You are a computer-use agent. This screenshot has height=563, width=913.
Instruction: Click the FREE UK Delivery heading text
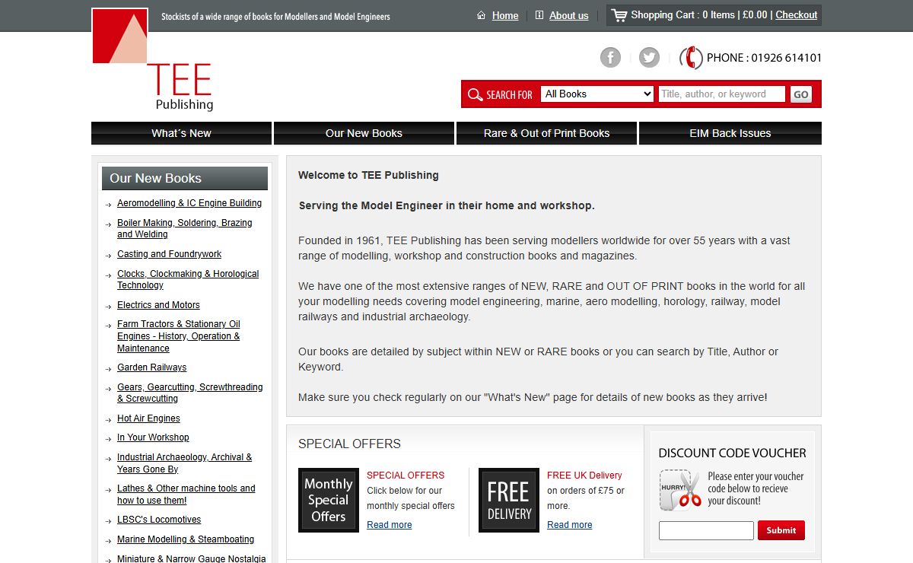[584, 475]
